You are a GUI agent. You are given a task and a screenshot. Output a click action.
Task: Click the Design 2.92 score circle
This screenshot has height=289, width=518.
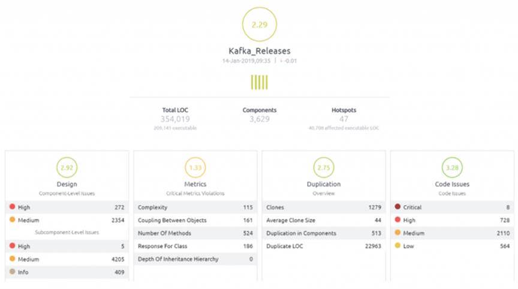click(x=67, y=168)
